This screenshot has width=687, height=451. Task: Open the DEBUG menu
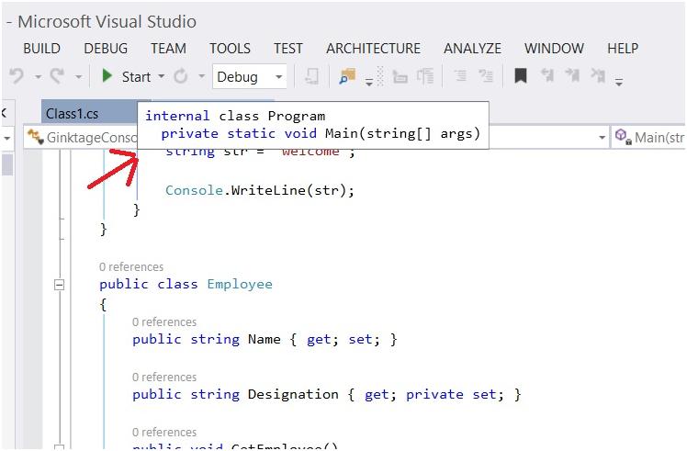tap(106, 48)
